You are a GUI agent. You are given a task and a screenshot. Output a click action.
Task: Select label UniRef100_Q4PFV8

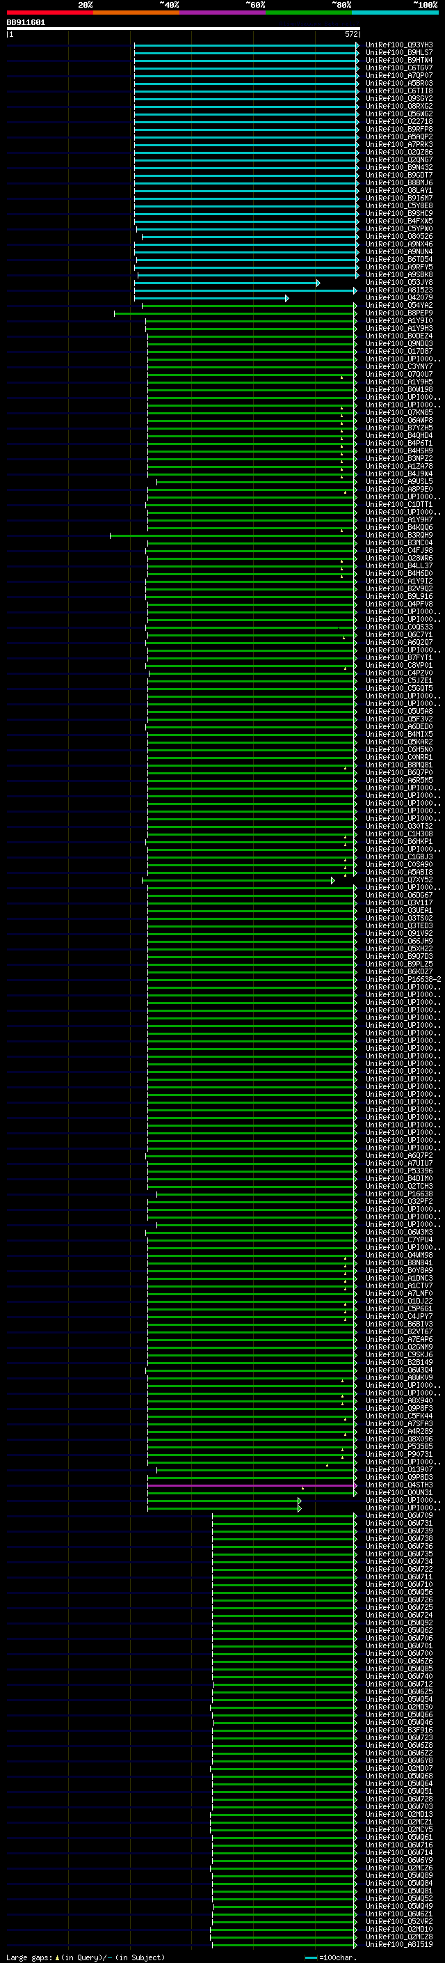[x=399, y=604]
